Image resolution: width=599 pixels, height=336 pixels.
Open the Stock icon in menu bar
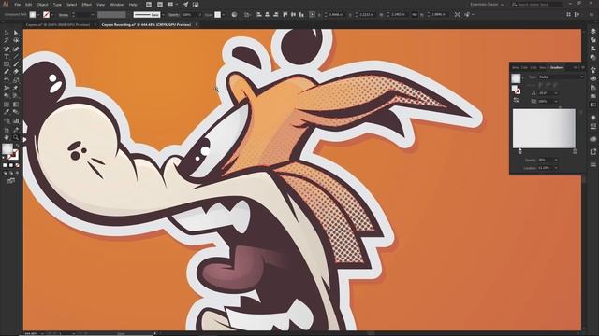click(160, 5)
